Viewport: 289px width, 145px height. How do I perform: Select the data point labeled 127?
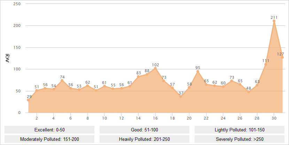coord(282,58)
